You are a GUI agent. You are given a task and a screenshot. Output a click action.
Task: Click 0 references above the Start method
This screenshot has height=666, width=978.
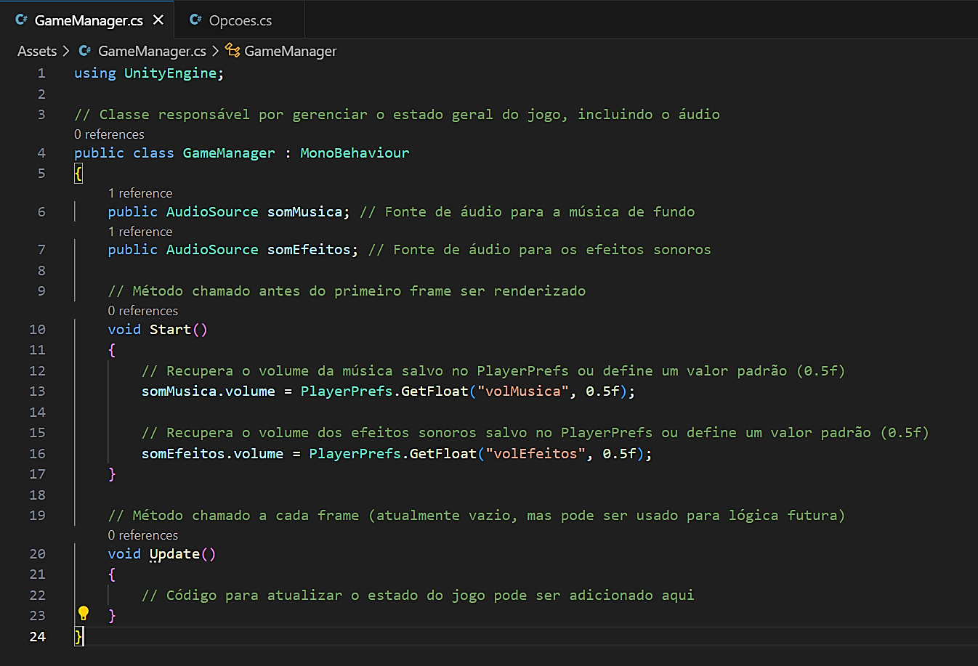142,311
